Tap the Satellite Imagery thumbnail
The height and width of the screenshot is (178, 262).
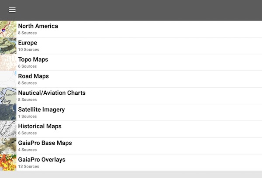[8, 112]
